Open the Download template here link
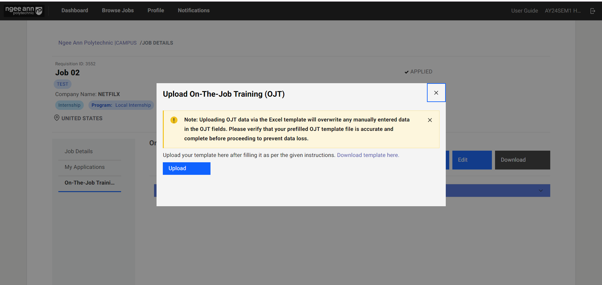 click(368, 155)
